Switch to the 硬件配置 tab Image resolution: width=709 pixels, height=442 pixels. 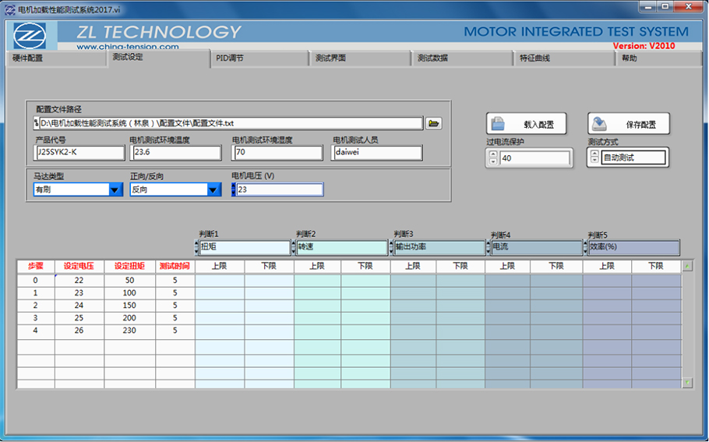point(28,58)
